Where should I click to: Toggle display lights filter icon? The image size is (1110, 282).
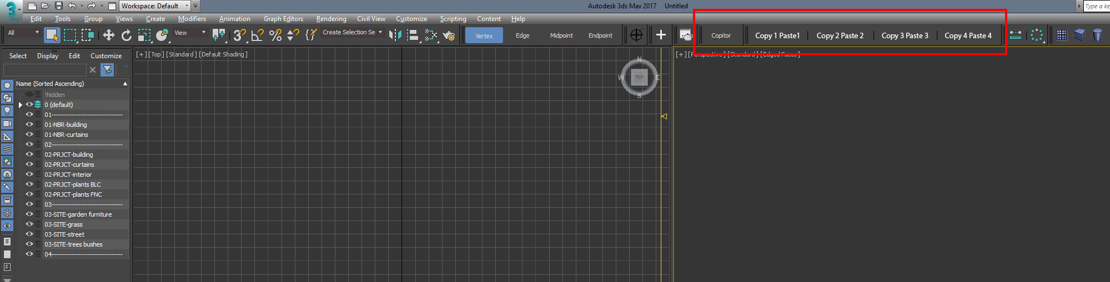coord(7,111)
